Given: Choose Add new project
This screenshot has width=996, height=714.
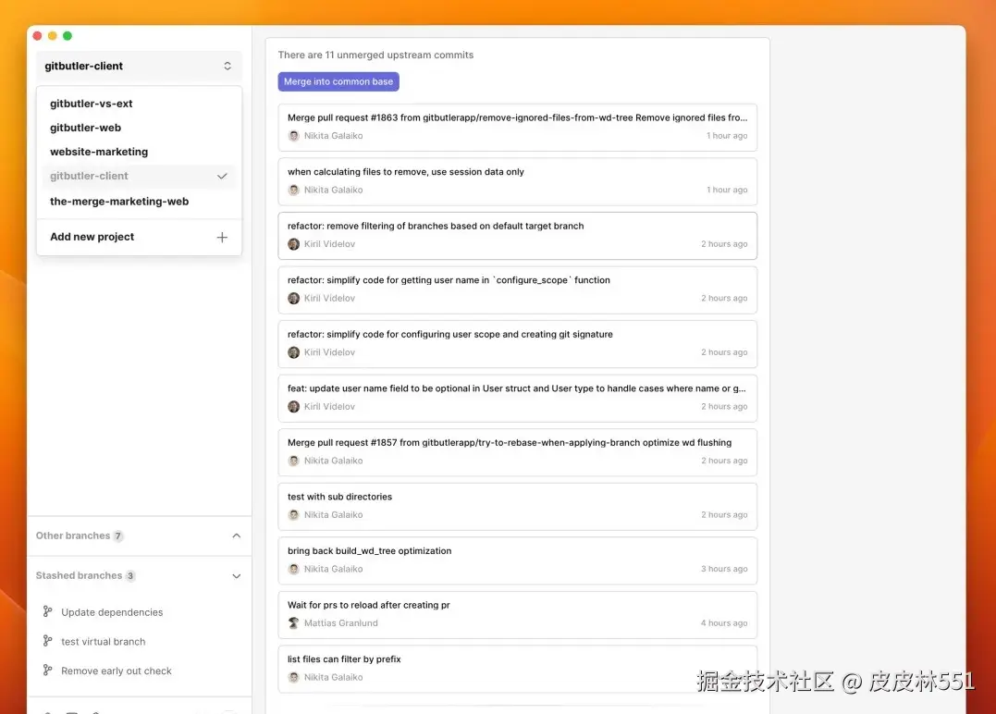Looking at the screenshot, I should pos(139,237).
